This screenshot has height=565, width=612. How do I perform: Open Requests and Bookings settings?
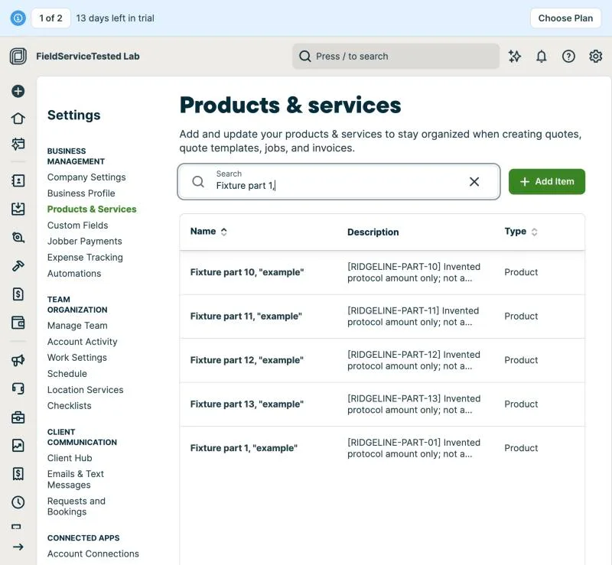(76, 506)
